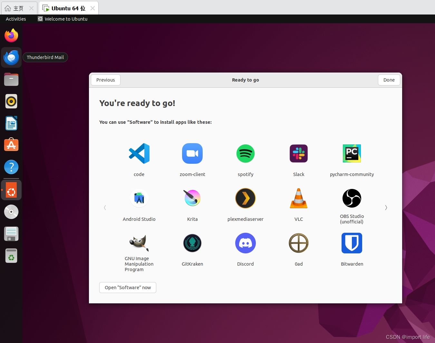Select the Discord app icon

click(246, 243)
